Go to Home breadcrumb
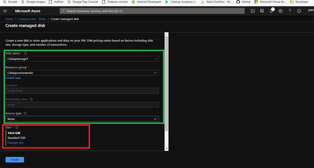Screen dimensions: 314x168 pyautogui.click(x=9, y=19)
